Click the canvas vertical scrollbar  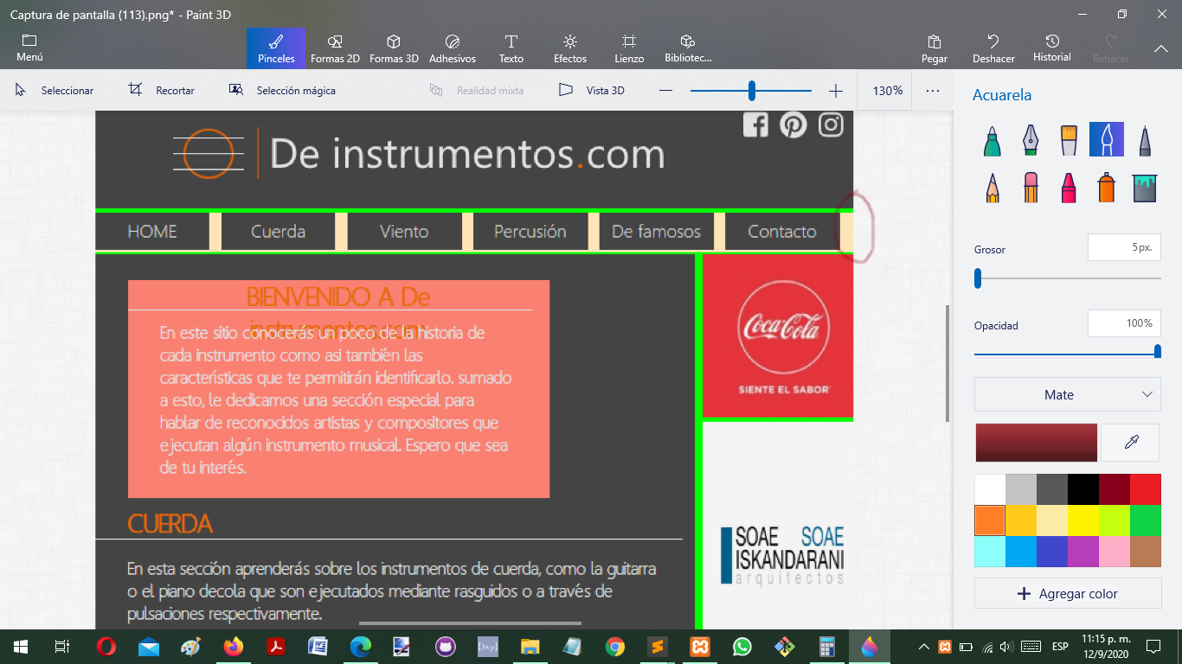pyautogui.click(x=948, y=363)
